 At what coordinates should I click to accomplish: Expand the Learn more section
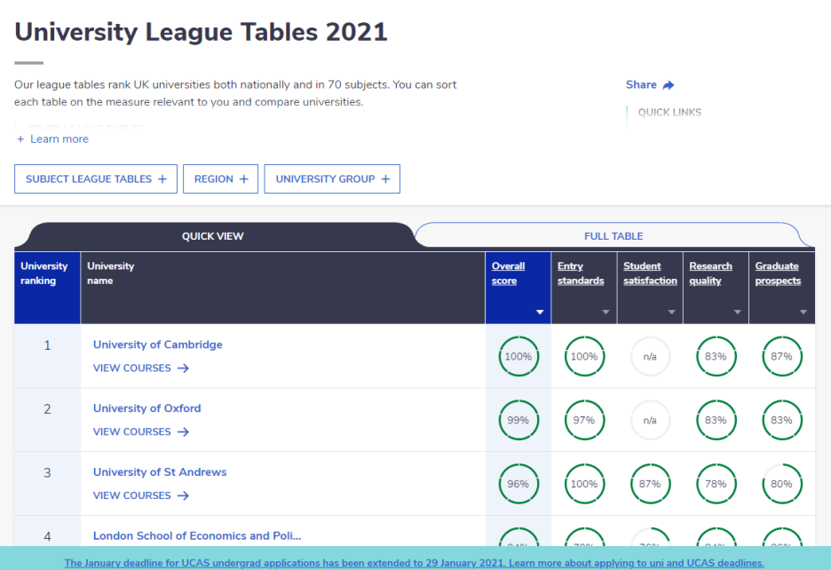(x=52, y=139)
